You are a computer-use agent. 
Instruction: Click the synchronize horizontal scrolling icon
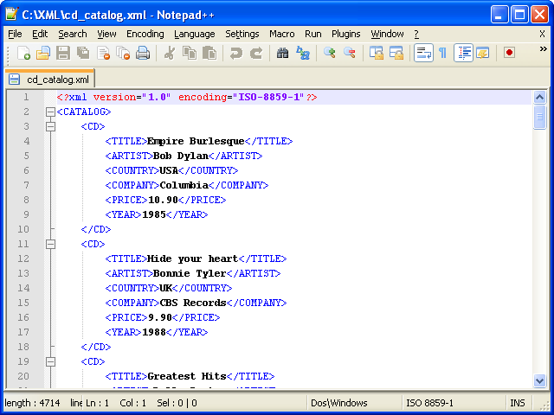coord(396,54)
